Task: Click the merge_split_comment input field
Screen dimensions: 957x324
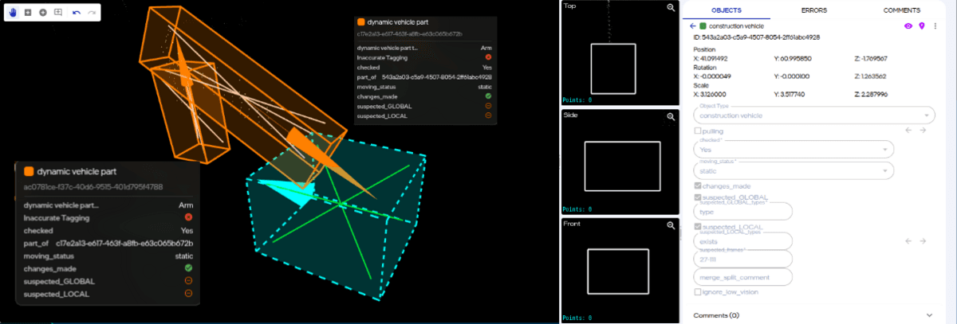Action: (742, 277)
